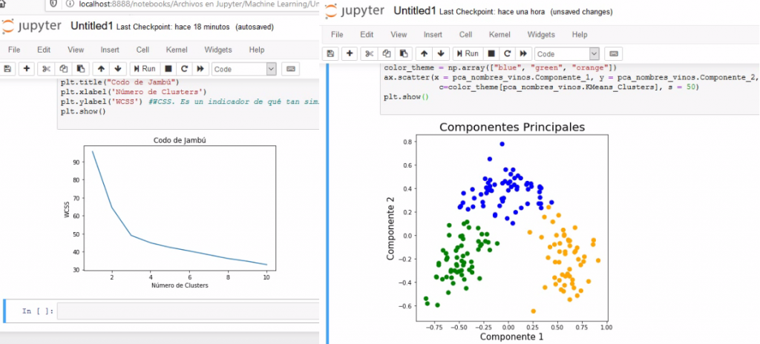The image size is (760, 344).
Task: Copy selected cell in right notebook
Action: tap(386, 54)
